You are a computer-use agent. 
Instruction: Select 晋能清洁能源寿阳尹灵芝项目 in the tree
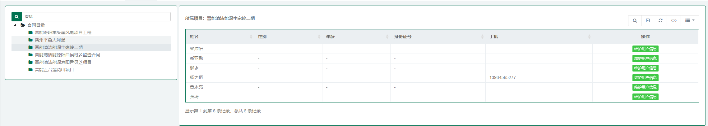point(63,62)
